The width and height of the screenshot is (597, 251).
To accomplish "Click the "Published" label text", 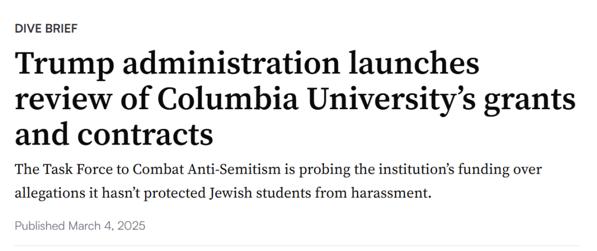I will (40, 226).
